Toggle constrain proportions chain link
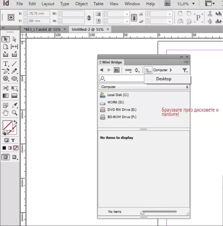 tap(133, 18)
